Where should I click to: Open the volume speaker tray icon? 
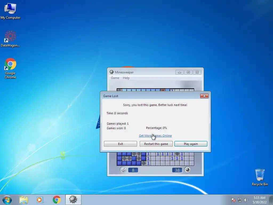246,200
